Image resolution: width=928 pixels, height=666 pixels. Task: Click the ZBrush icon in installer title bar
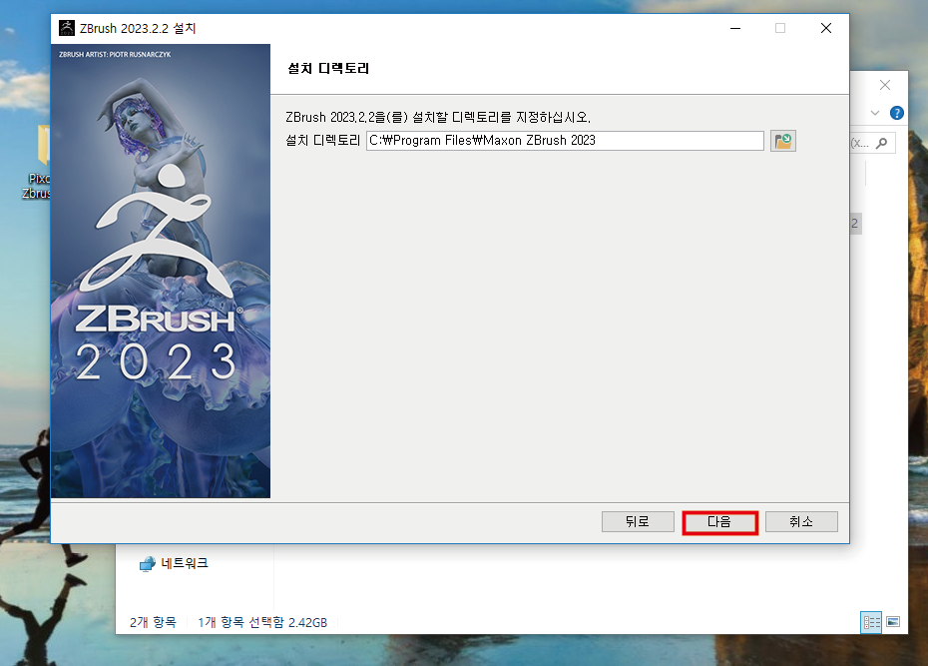click(x=67, y=28)
